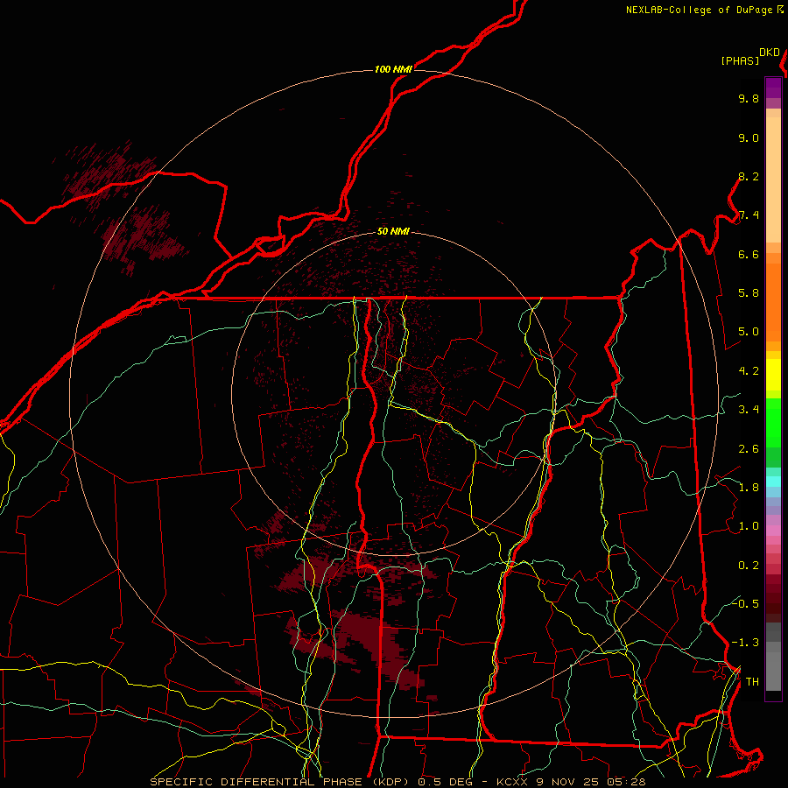Image resolution: width=788 pixels, height=788 pixels.
Task: Pick the pale peach color bar segment
Action: point(773,179)
